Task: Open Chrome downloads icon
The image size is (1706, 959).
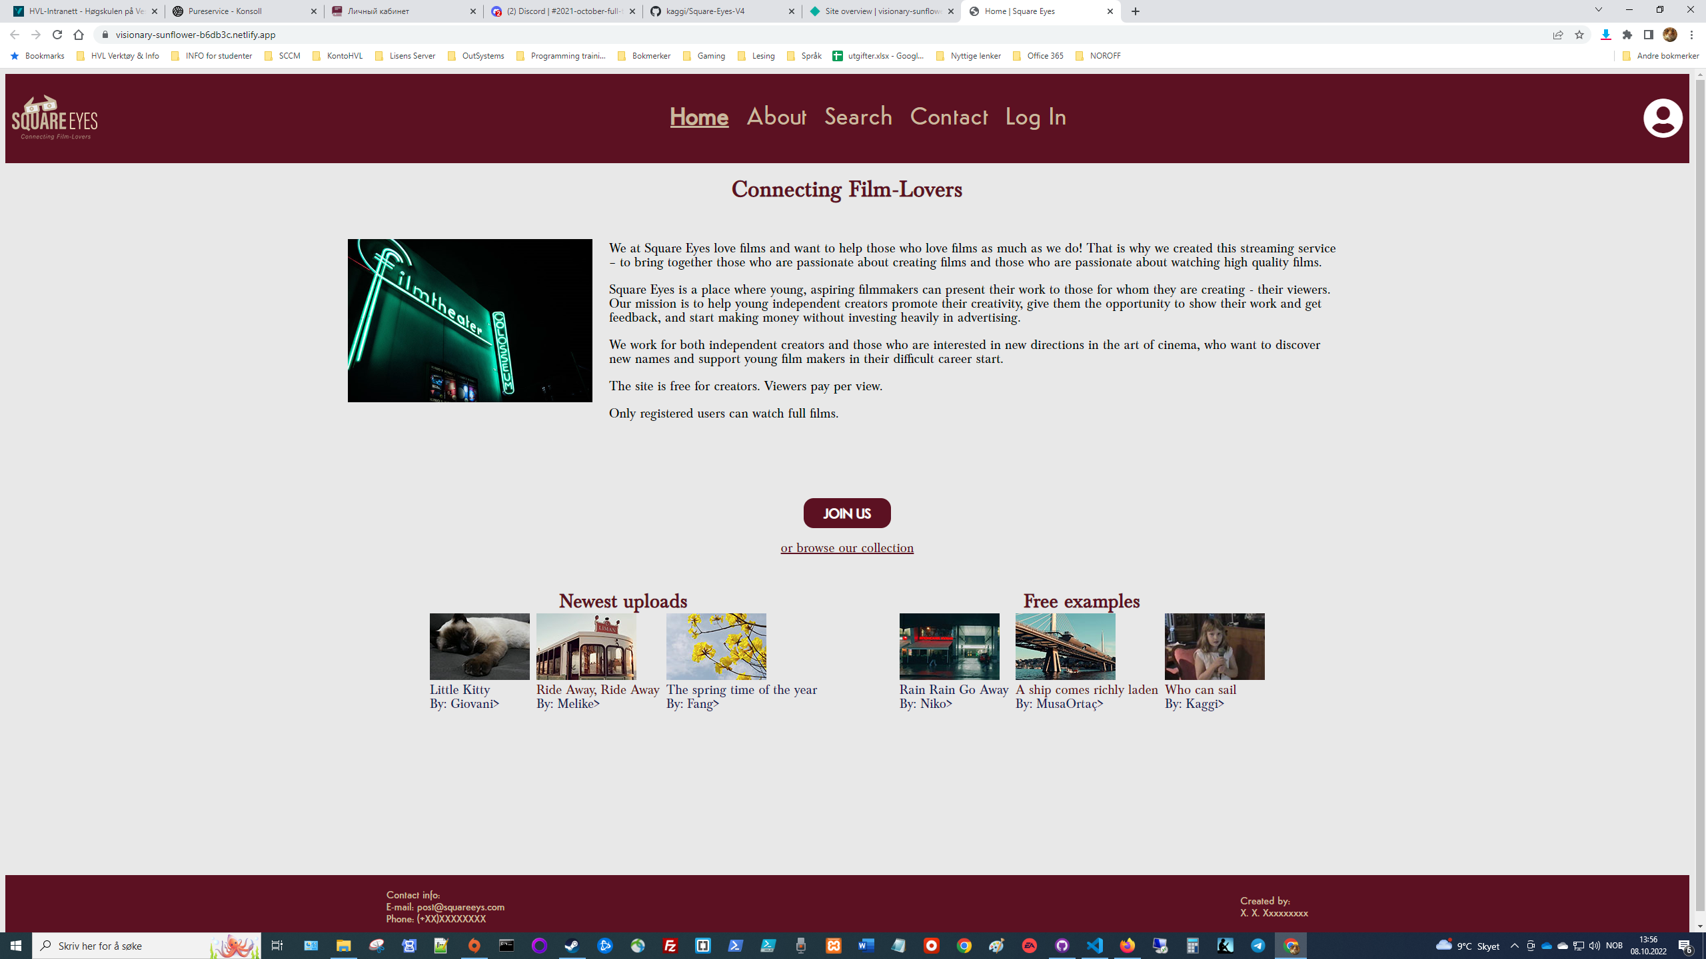Action: (1605, 35)
